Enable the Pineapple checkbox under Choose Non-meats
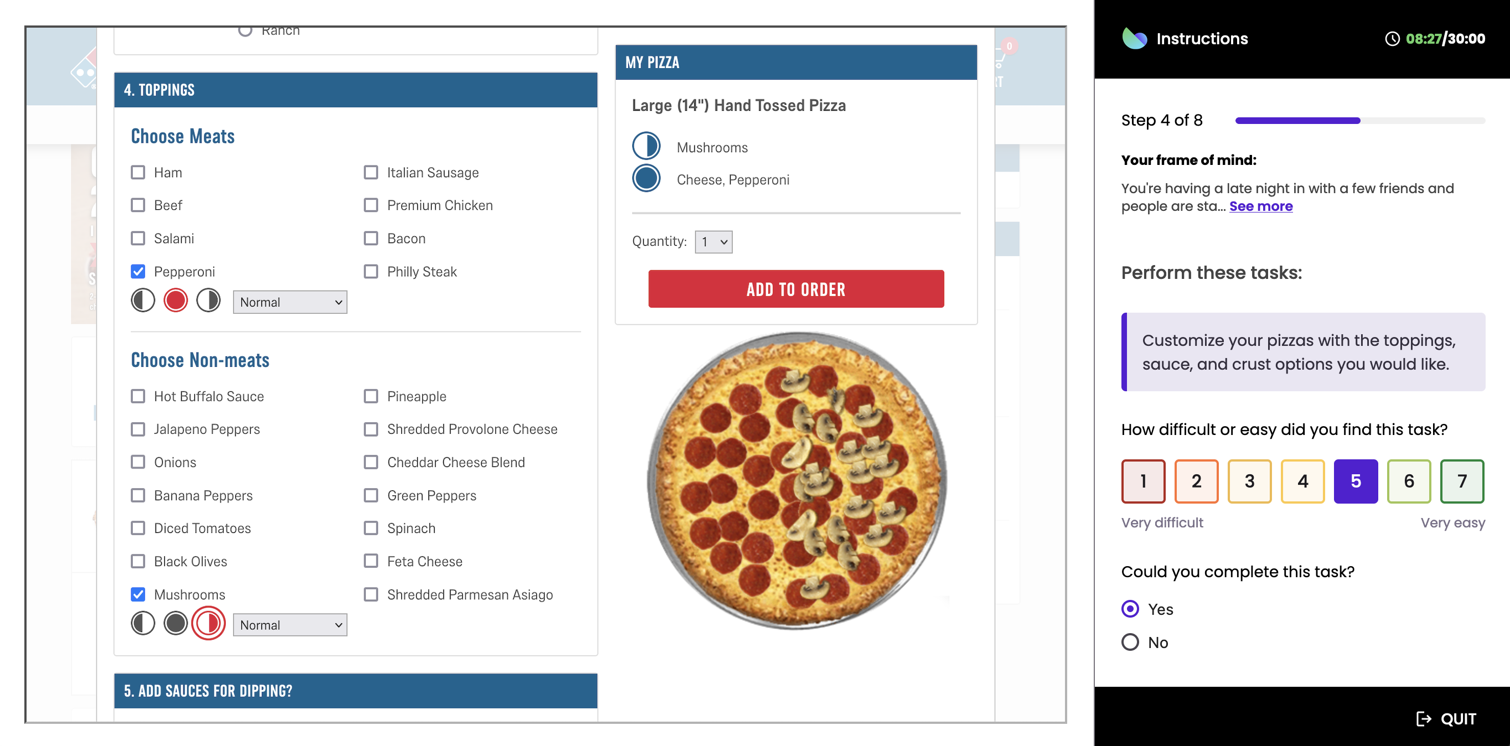This screenshot has width=1510, height=746. [371, 396]
